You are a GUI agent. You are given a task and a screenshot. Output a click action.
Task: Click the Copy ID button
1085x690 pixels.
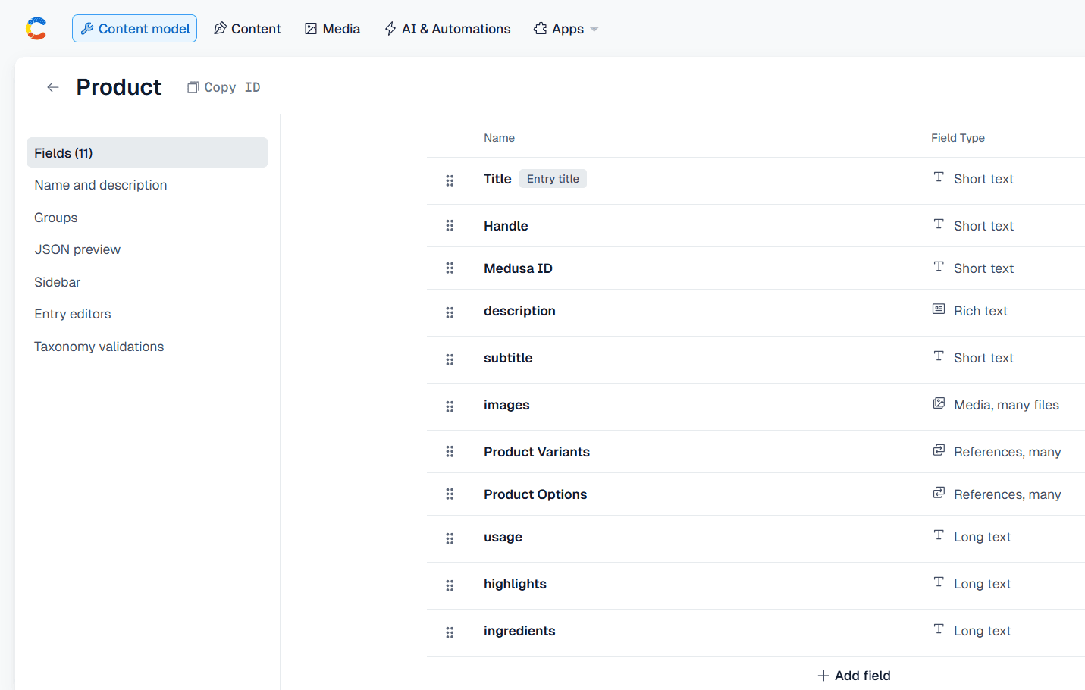coord(224,87)
